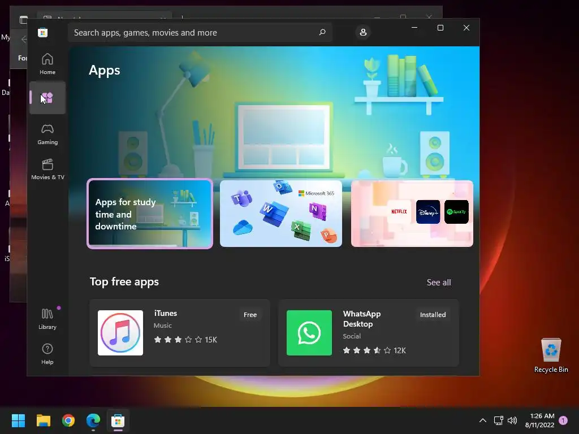The image size is (579, 434).
Task: Click the search apps input field
Action: coord(200,32)
